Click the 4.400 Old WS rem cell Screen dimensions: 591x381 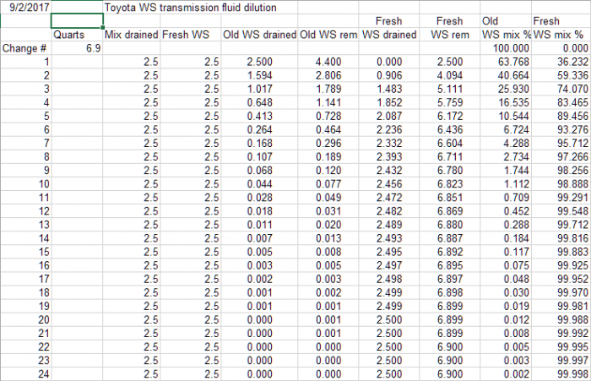pyautogui.click(x=328, y=63)
